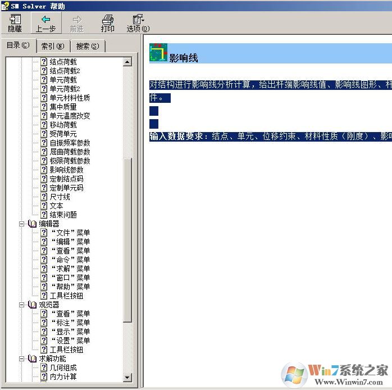Click the tree scrollbar down arrow
Image resolution: width=392 pixels, height=390 pixels.
pos(127,378)
